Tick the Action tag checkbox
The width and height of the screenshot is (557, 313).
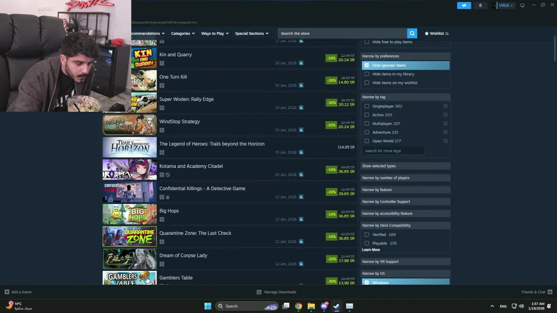(x=367, y=115)
